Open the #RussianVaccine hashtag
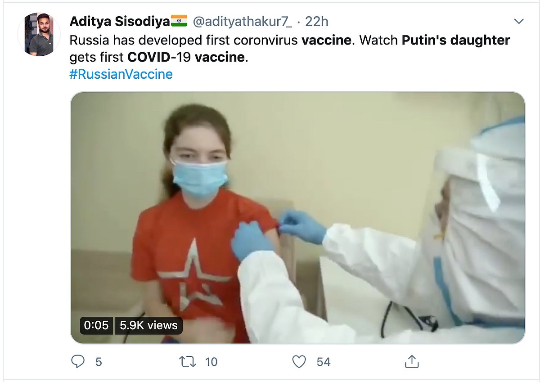Viewport: 540px width, 382px height. pos(121,74)
